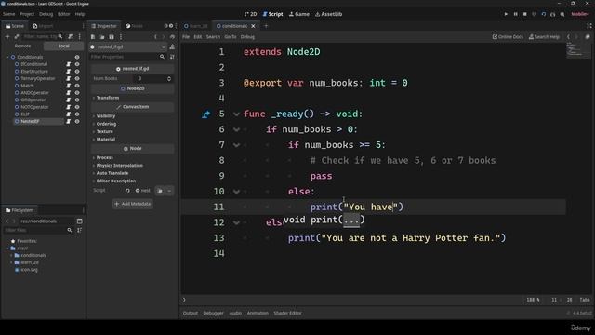
Task: Open the script editor Go To menu
Action: (231, 37)
